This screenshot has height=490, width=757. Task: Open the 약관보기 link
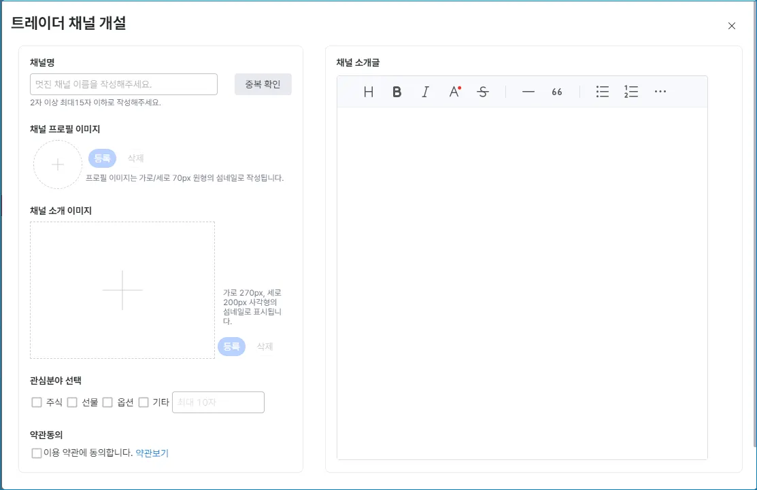coord(152,453)
